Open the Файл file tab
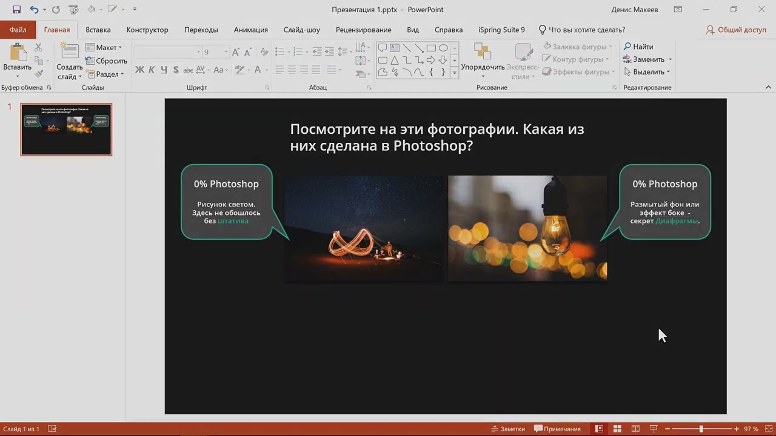Screen dimensions: 776x436 (18, 30)
